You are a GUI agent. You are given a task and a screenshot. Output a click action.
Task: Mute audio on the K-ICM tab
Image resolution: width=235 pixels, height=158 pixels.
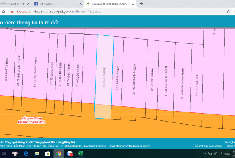[24, 4]
